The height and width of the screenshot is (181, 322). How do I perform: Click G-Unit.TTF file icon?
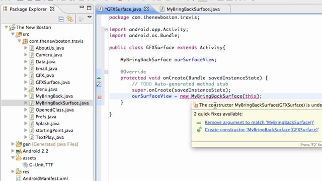click(x=25, y=165)
